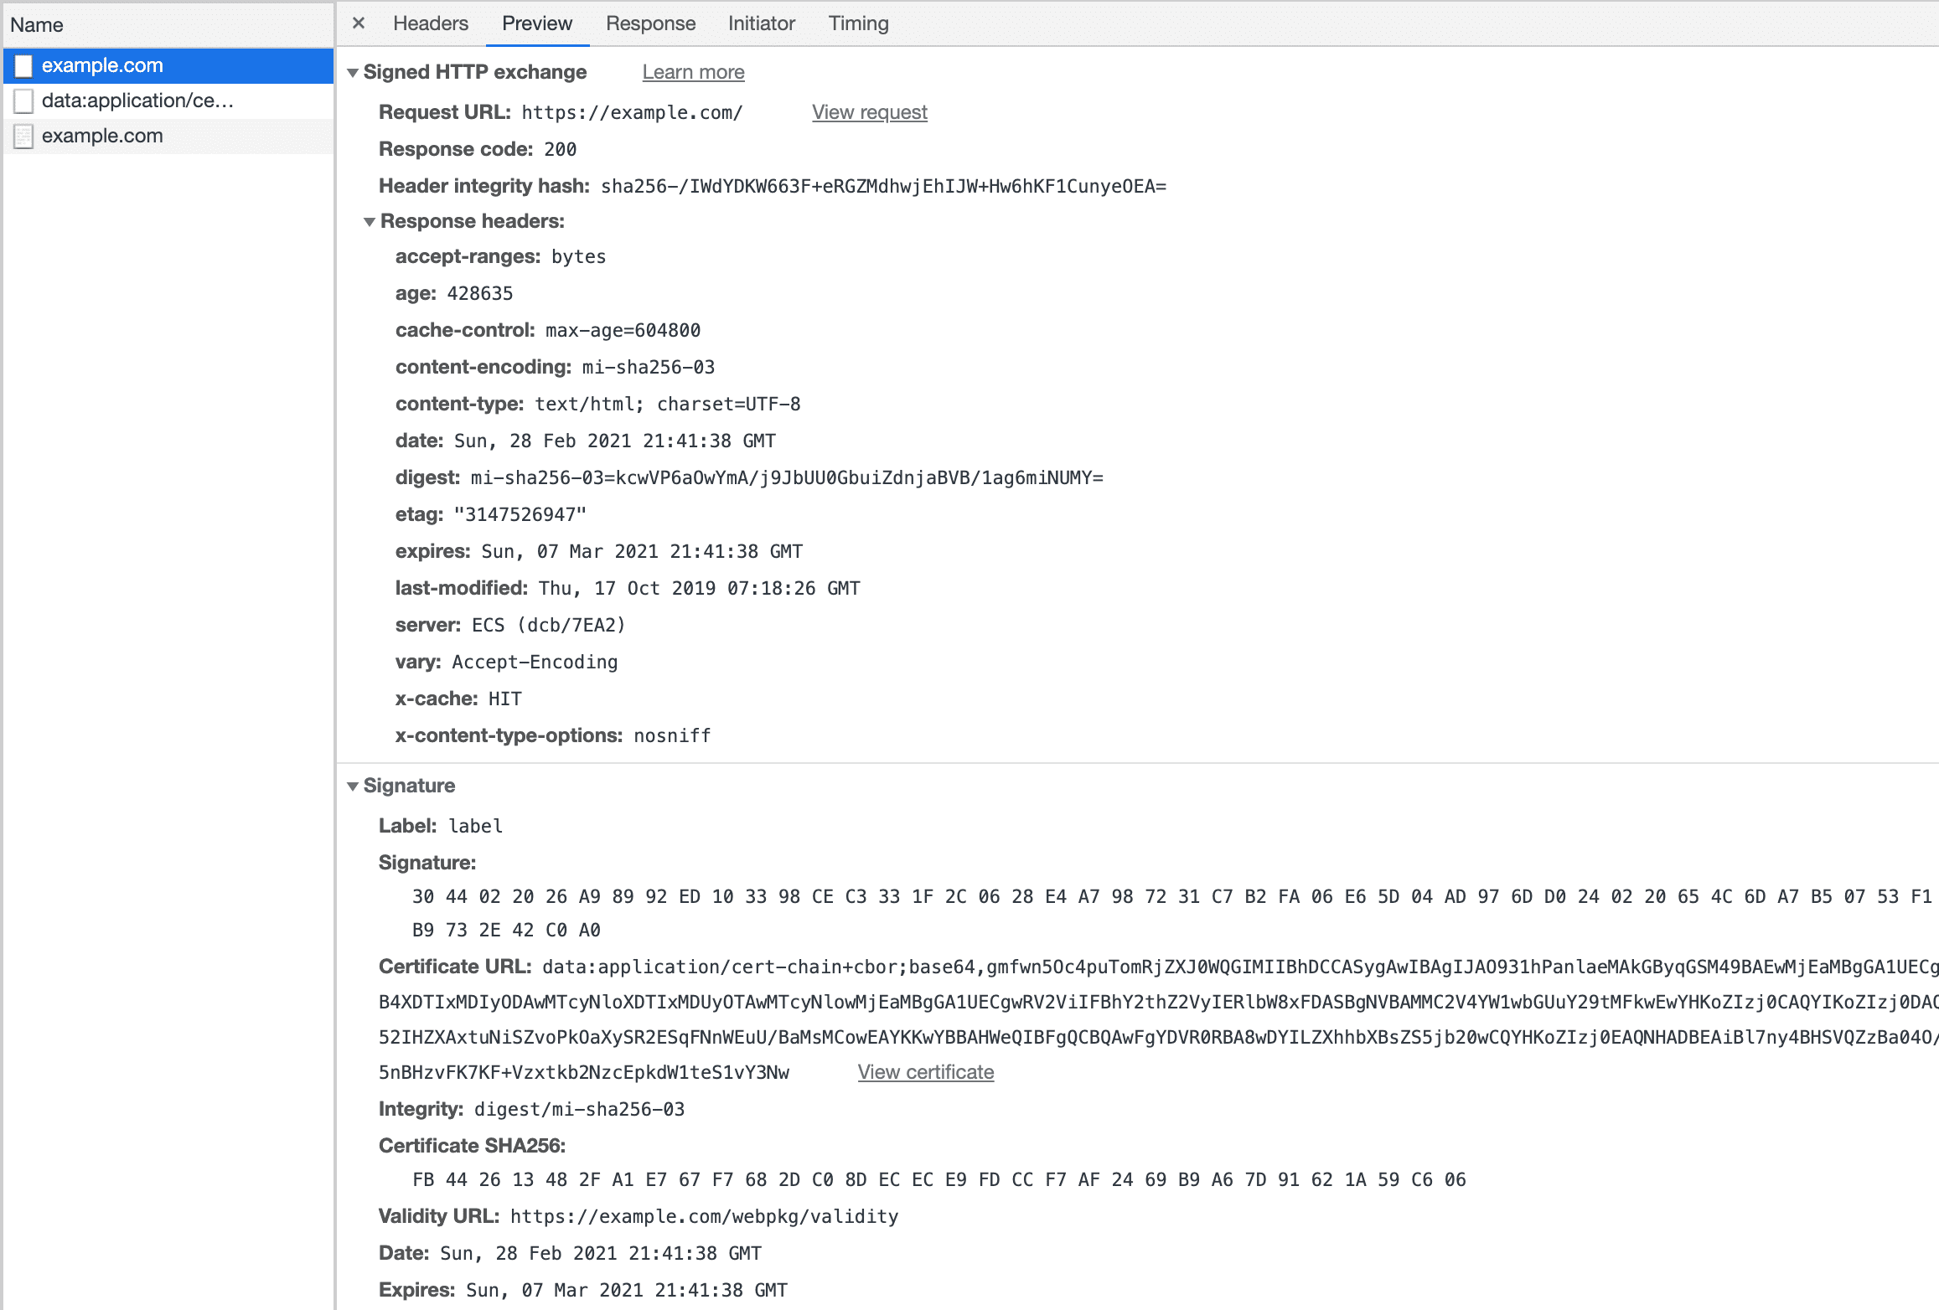Expand the Signed HTTP exchange section

[349, 72]
